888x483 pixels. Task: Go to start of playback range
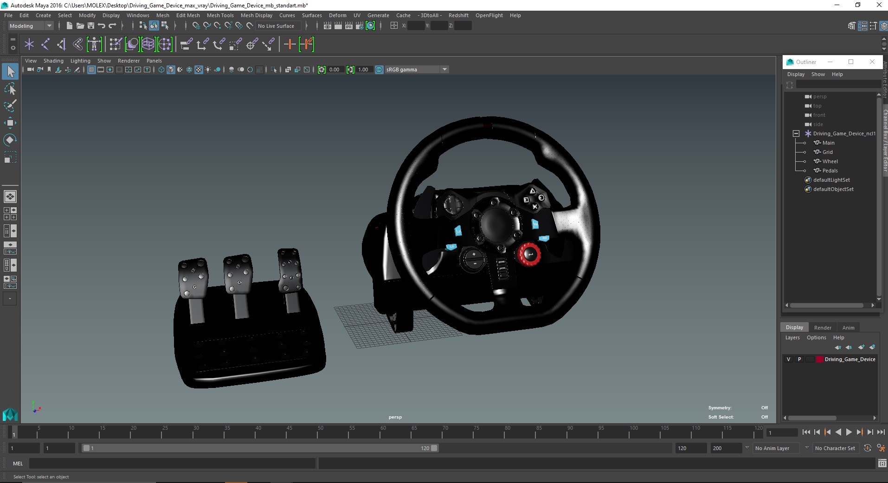click(x=806, y=432)
